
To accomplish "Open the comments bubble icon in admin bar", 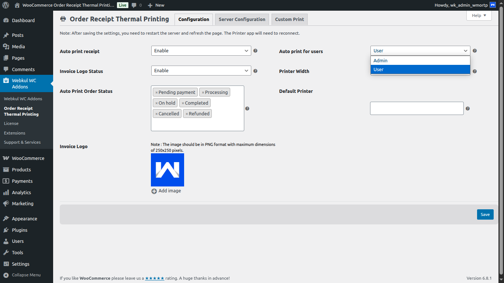I will [x=134, y=5].
